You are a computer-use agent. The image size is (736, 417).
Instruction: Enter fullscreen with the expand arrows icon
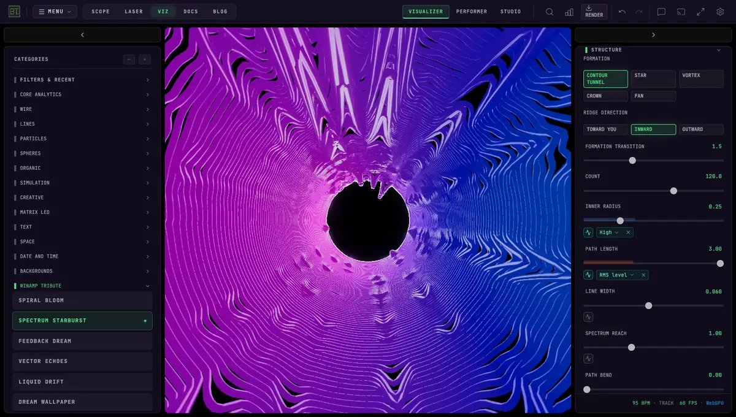[700, 12]
